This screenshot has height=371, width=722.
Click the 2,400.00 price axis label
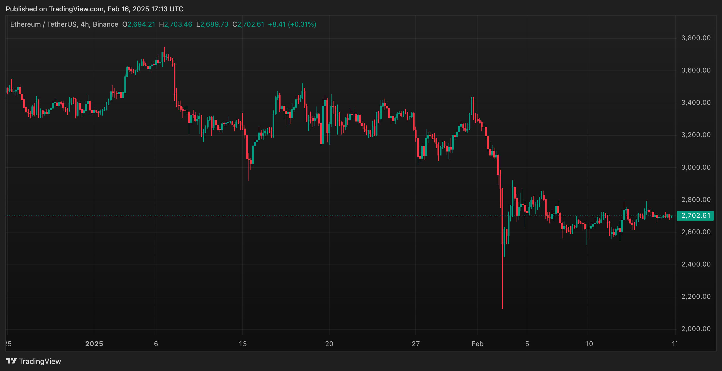click(x=696, y=264)
